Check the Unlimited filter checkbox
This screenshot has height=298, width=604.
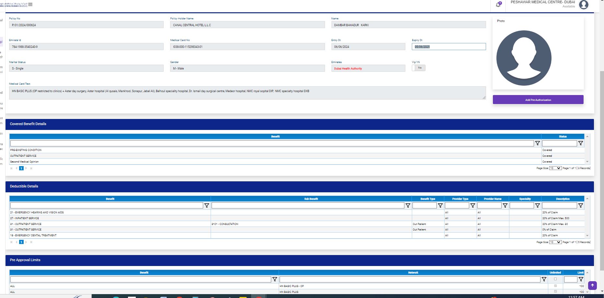[555, 279]
